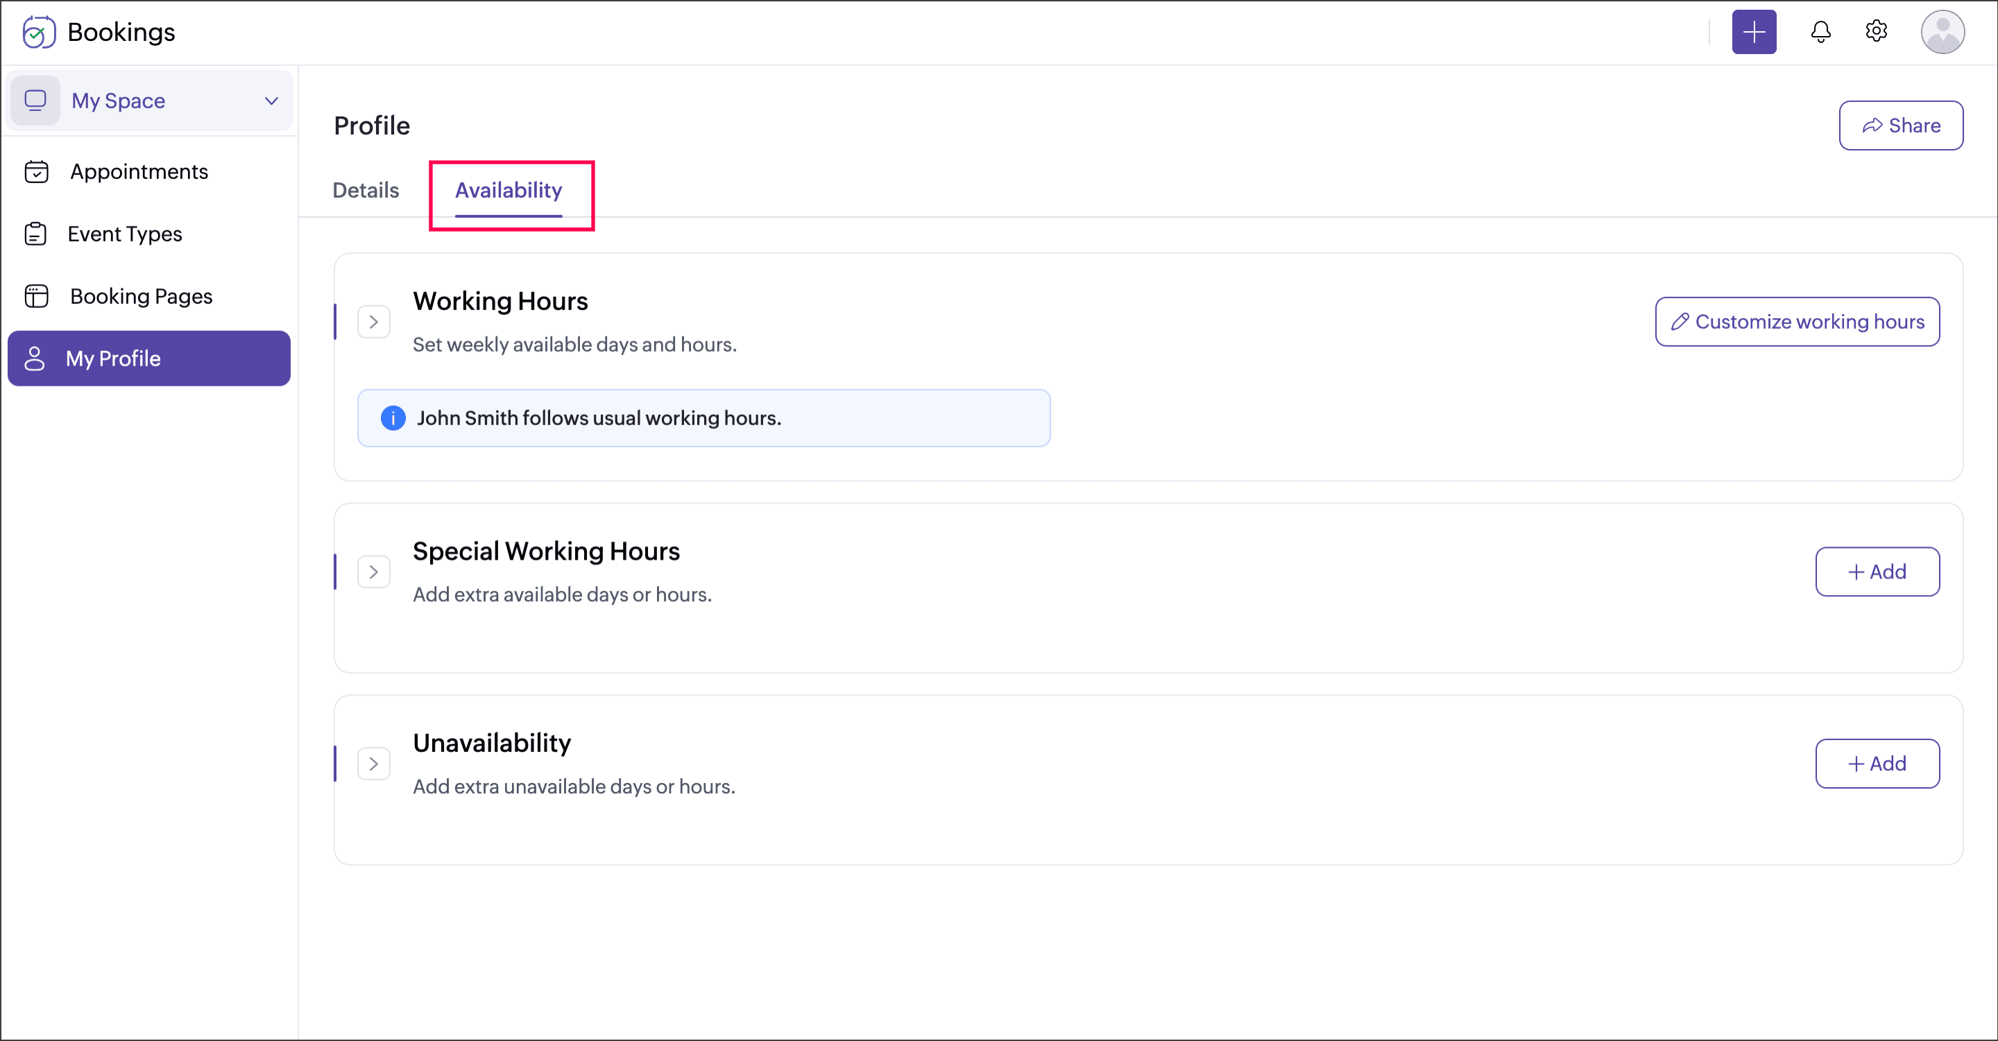Screen dimensions: 1998x1041
Task: Click the Booking Pages layout icon
Action: (x=37, y=296)
